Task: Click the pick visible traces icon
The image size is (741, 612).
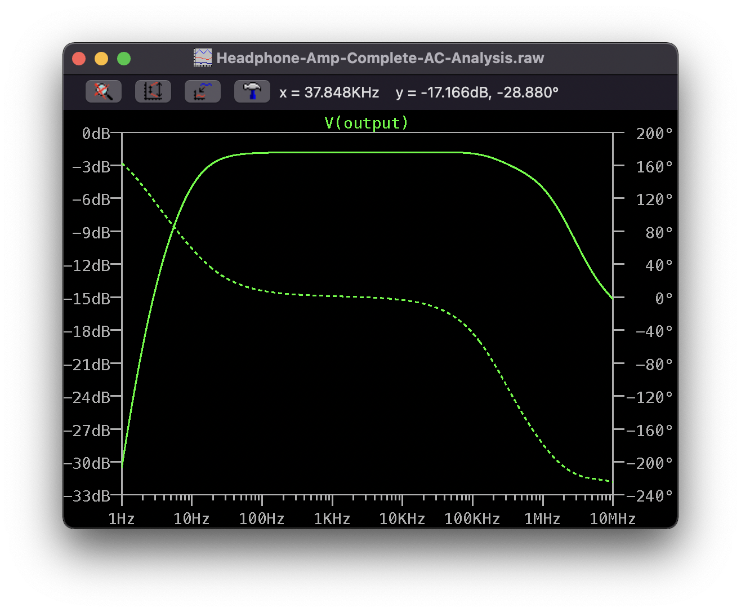Action: tap(202, 91)
